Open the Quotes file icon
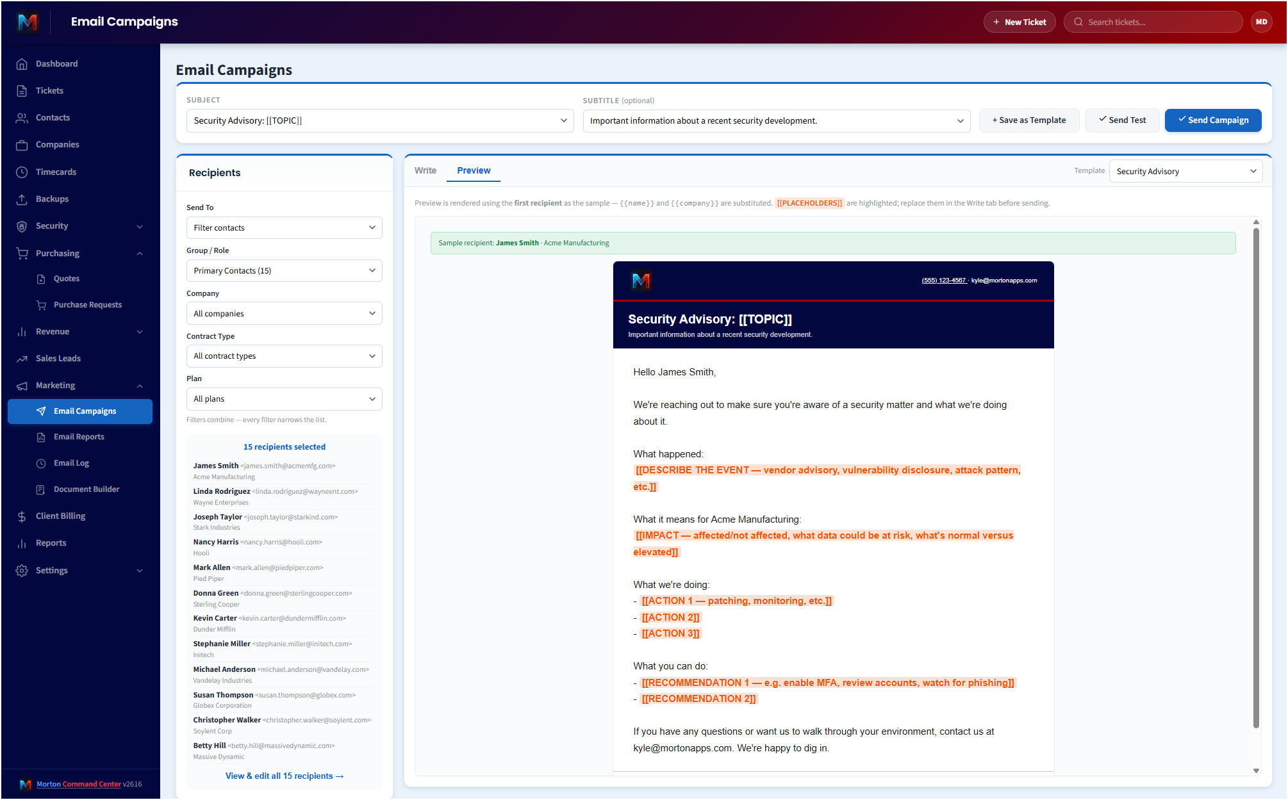The width and height of the screenshot is (1288, 800). pos(41,279)
